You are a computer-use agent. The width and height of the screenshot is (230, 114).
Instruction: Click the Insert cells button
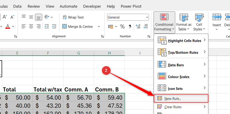[x=217, y=22]
